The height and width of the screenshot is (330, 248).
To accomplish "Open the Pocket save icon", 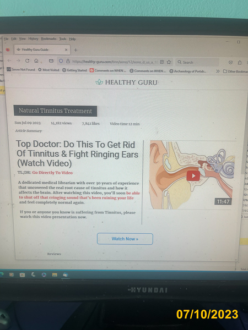I will (x=231, y=62).
